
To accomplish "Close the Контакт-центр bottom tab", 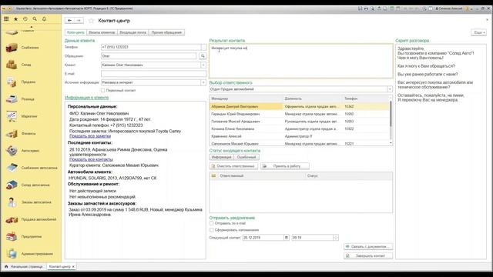I will tap(73, 267).
